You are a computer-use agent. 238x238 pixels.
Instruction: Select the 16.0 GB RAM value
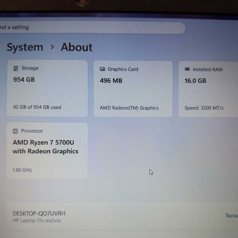[195, 81]
